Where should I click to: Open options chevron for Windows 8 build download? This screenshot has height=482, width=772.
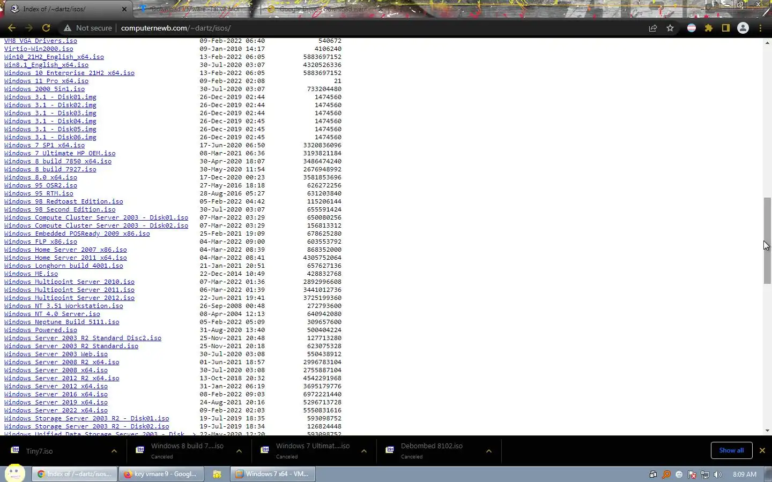pos(239,451)
